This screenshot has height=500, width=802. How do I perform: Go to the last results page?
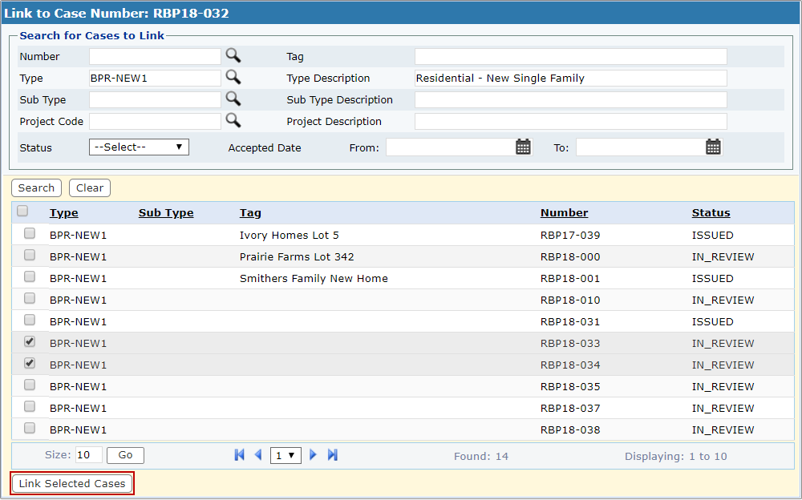[x=332, y=454]
